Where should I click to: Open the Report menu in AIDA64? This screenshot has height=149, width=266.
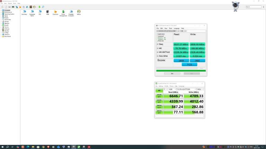point(10,3)
